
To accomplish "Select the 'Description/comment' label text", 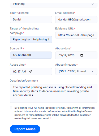I will tap(24, 80).
